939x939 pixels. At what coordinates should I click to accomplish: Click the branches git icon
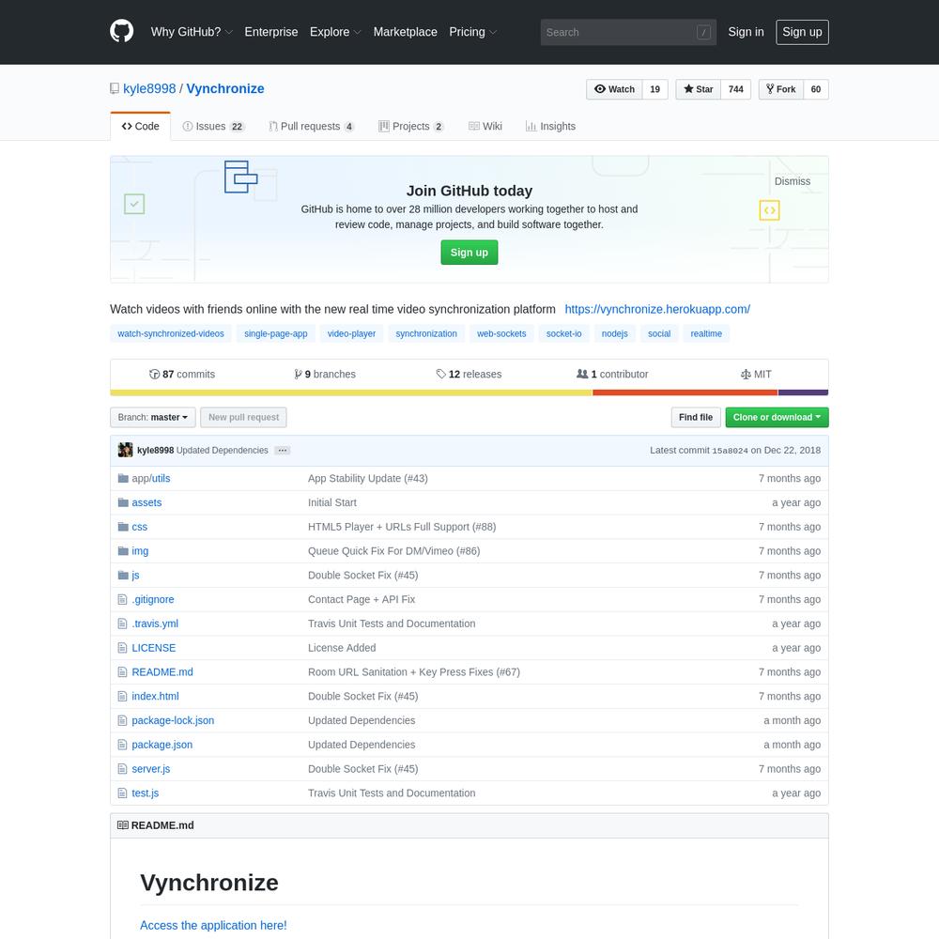click(299, 374)
